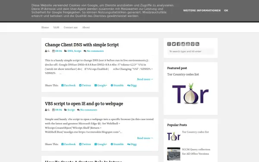Open the SAM menu item
259x162 pixels.
(x=56, y=28)
